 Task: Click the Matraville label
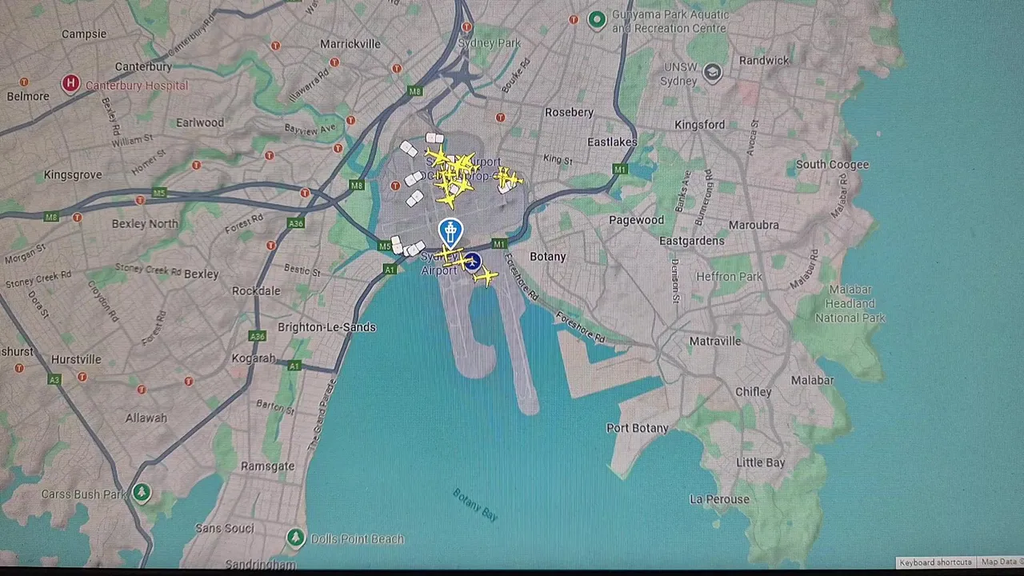715,341
